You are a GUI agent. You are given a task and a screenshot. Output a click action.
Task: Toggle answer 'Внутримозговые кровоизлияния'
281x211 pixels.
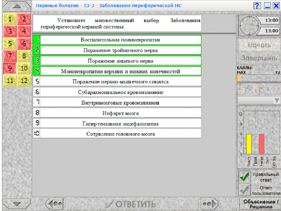click(117, 103)
